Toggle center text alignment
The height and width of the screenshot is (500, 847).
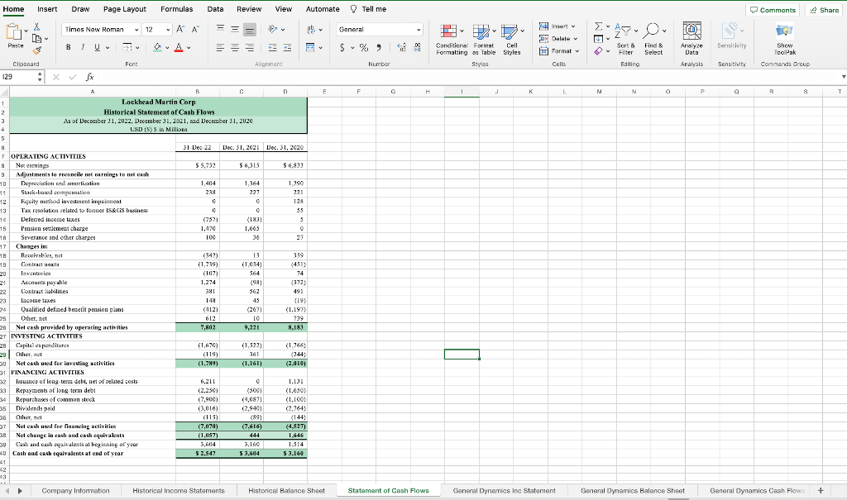point(235,47)
